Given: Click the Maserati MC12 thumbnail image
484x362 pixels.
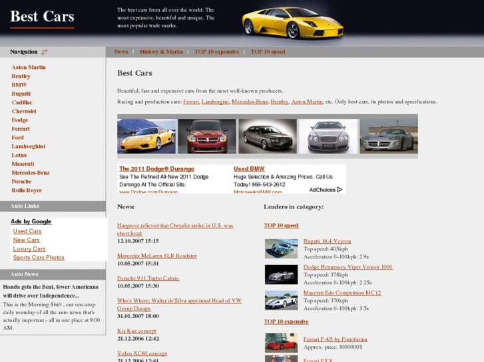Looking at the screenshot, I should [x=281, y=300].
